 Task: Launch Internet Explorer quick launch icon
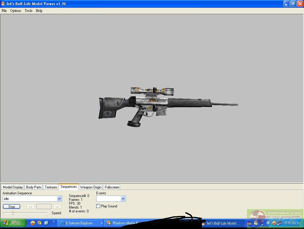coord(46,223)
